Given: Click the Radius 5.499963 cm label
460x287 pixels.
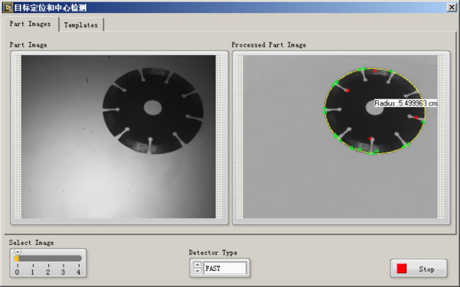Looking at the screenshot, I should pyautogui.click(x=406, y=103).
